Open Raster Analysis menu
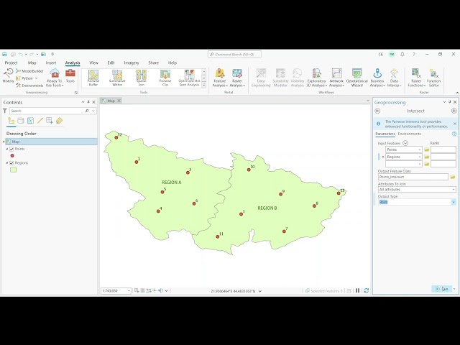 click(x=237, y=78)
